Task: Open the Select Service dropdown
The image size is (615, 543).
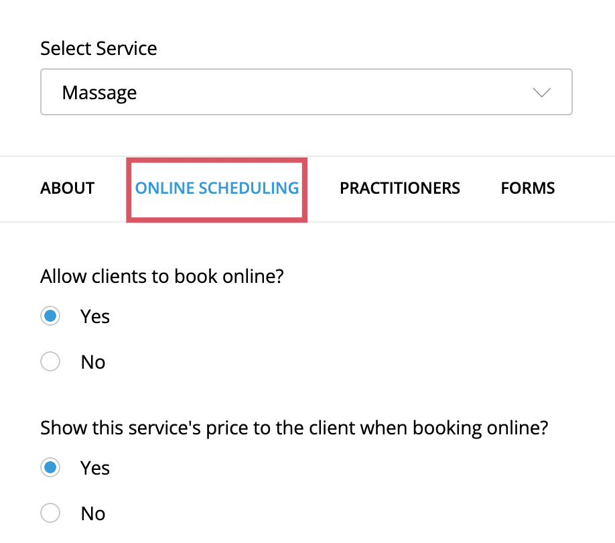Action: (306, 92)
